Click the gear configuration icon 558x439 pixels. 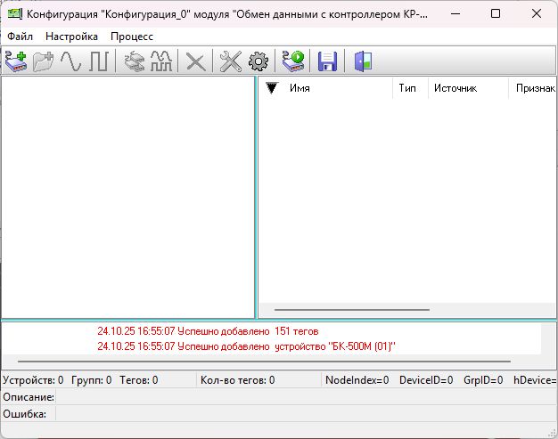(x=258, y=61)
